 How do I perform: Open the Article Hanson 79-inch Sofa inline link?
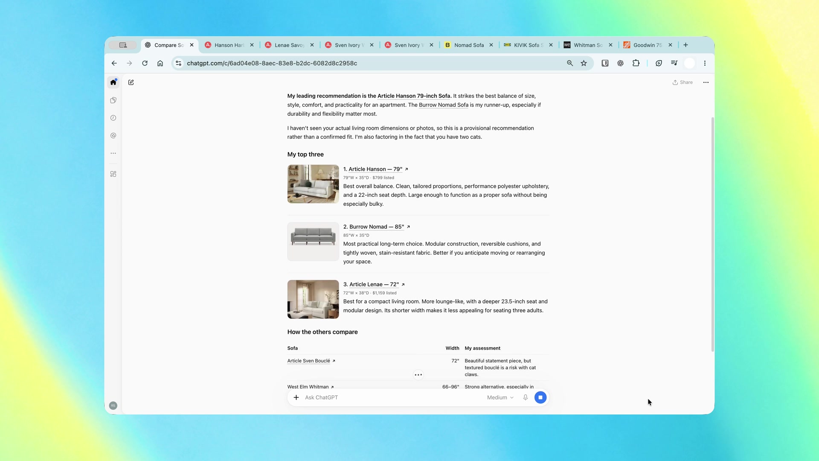click(414, 96)
